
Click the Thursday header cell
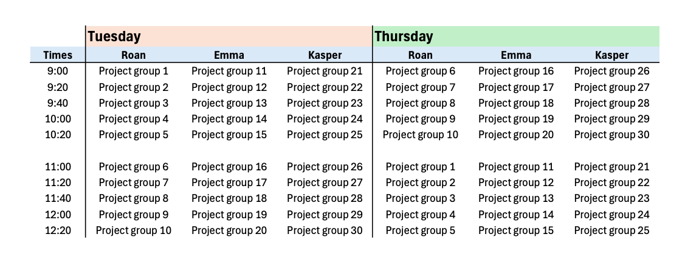[404, 36]
